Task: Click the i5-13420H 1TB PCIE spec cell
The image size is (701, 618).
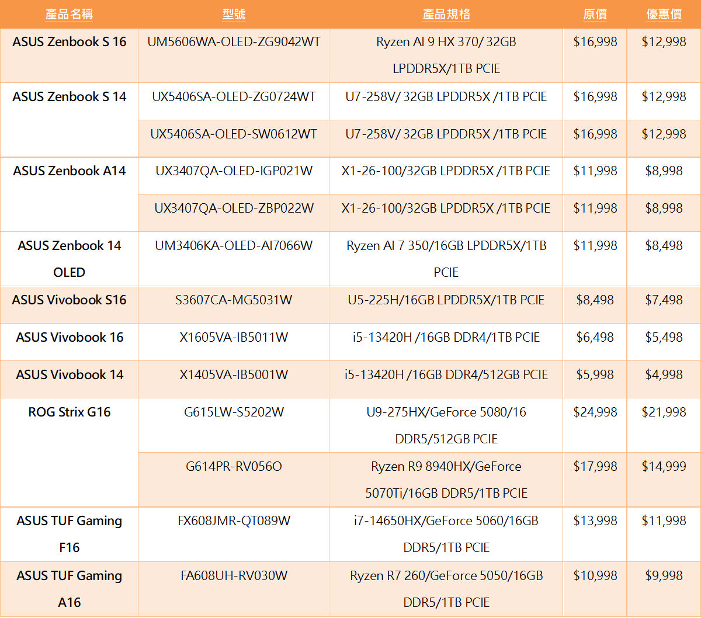Action: (x=446, y=337)
